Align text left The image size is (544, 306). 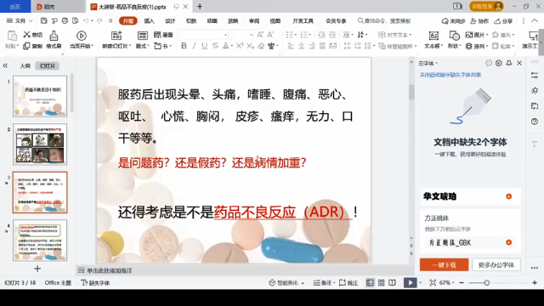pos(291,46)
